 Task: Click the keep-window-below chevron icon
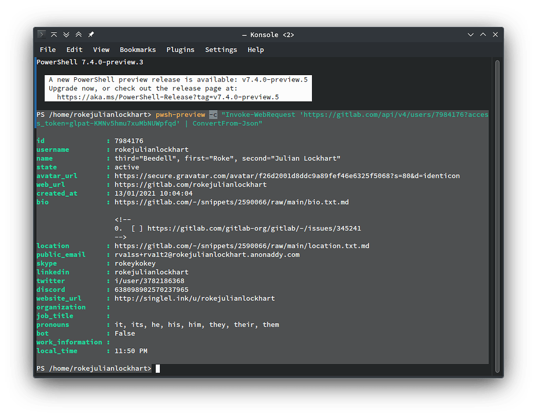[x=66, y=34]
